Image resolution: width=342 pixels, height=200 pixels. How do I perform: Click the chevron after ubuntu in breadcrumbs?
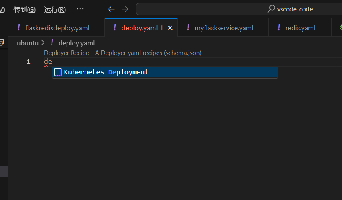point(43,43)
